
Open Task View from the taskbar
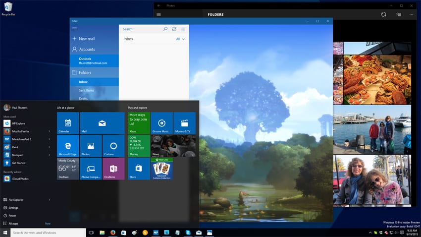point(91,233)
